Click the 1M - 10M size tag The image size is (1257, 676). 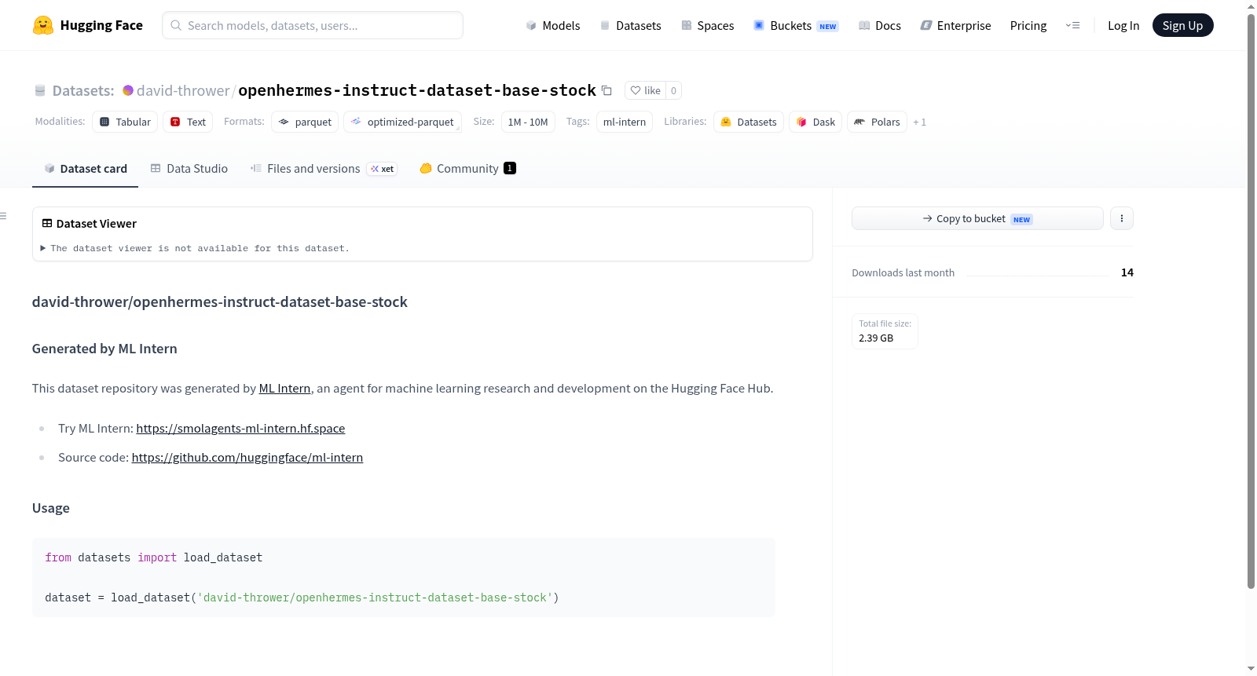[x=528, y=122]
